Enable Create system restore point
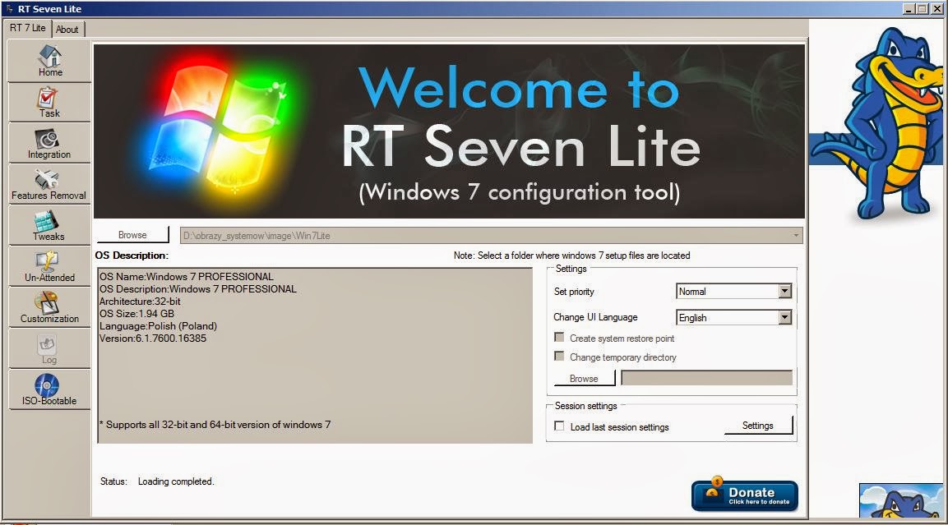 point(559,338)
